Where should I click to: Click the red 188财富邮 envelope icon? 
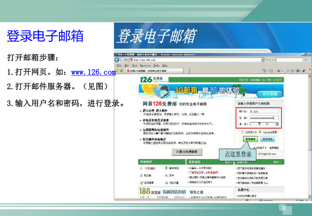click(x=141, y=168)
